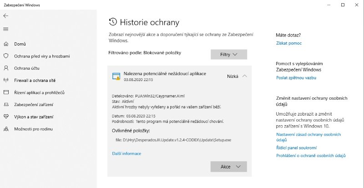The width and height of the screenshot is (364, 188).
Task: Click the family options icon
Action: [x=6, y=129]
